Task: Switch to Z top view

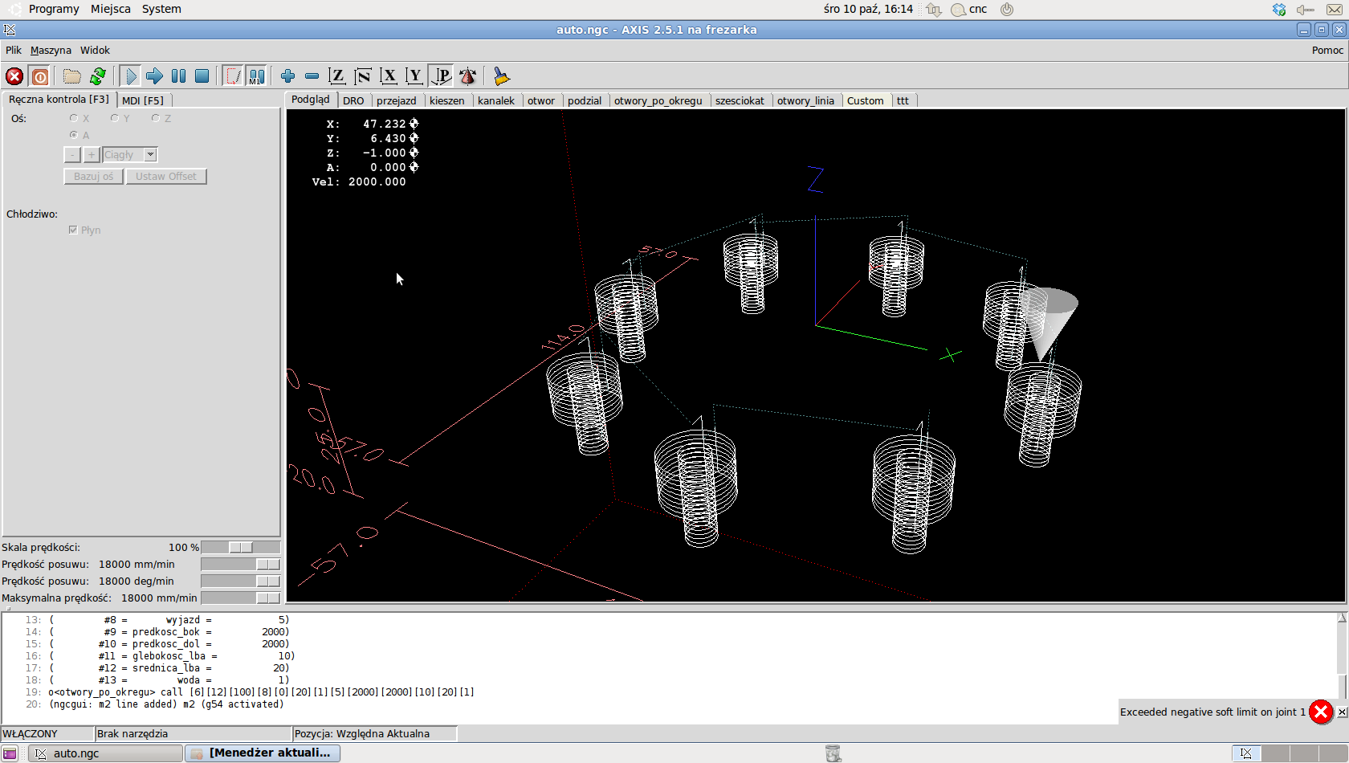Action: coord(337,76)
